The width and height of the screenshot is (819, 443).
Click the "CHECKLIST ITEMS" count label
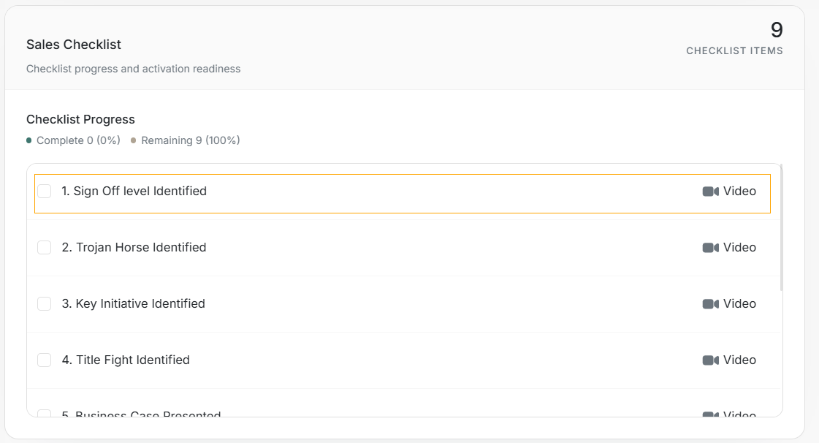[734, 51]
